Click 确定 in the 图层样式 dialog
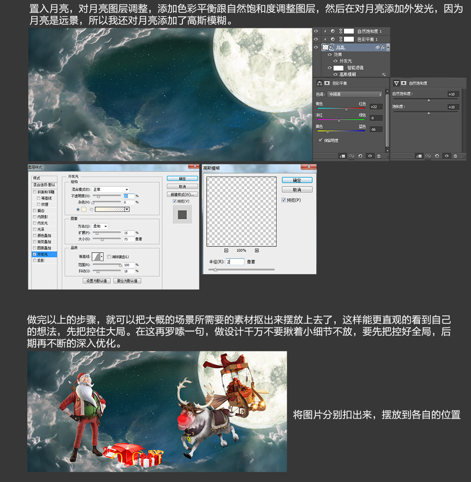The height and width of the screenshot is (482, 471). click(182, 179)
